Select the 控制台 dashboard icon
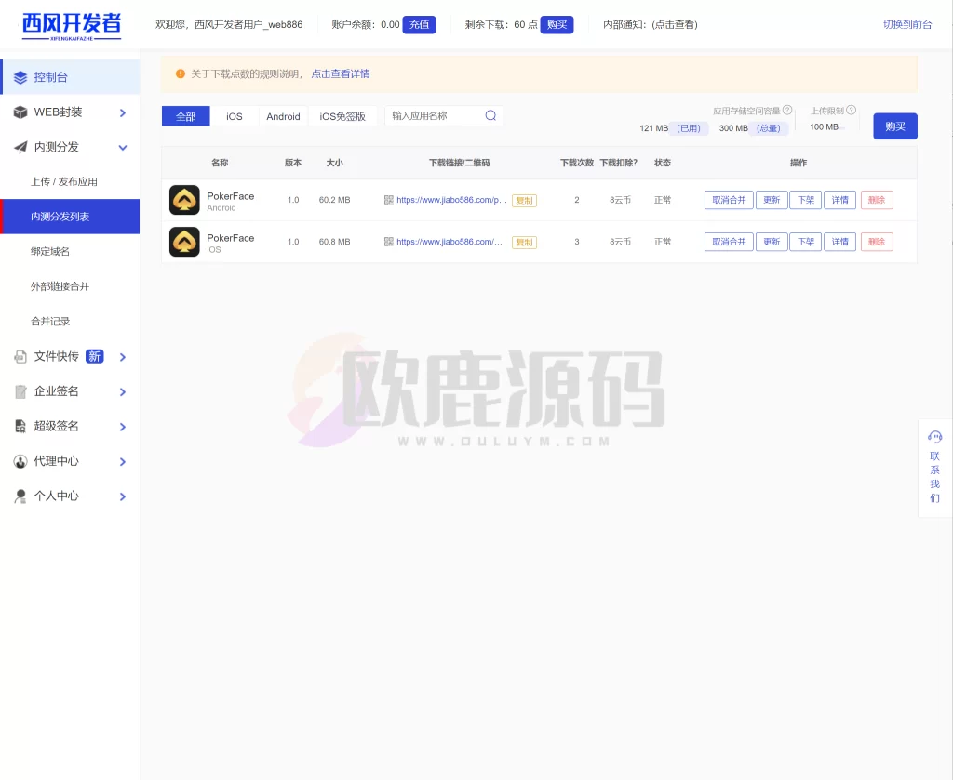 [19, 77]
